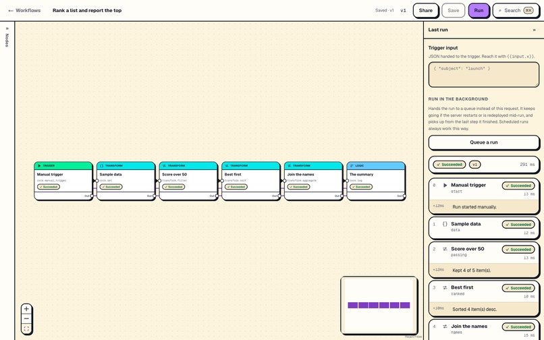Expand the Nodes sidebar panel
Screen dimensions: 544x340
[7, 37]
